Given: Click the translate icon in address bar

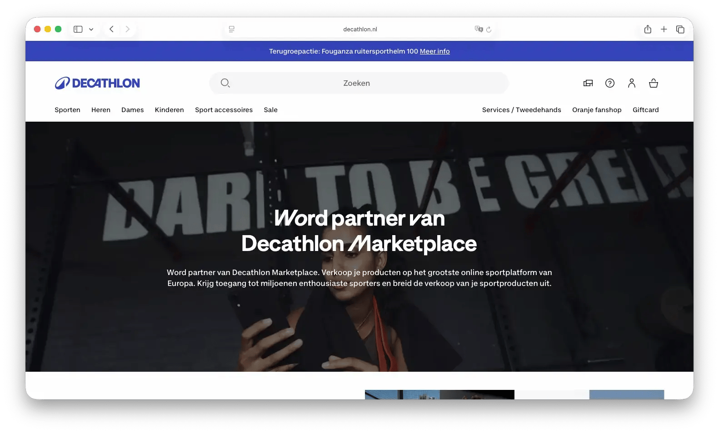Looking at the screenshot, I should pos(479,29).
